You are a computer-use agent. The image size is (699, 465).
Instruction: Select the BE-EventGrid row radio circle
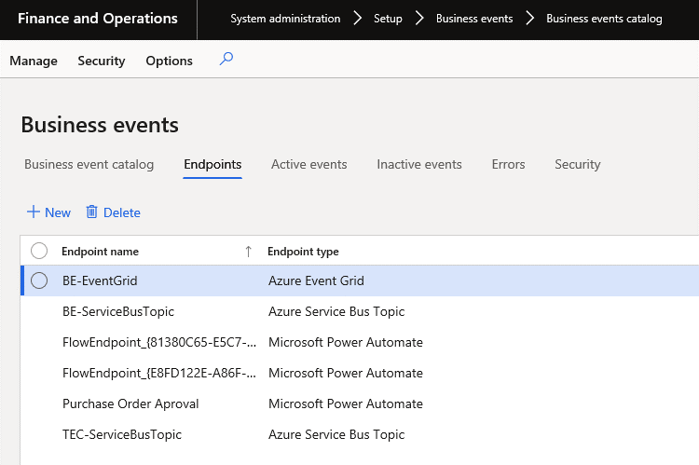[x=39, y=280]
